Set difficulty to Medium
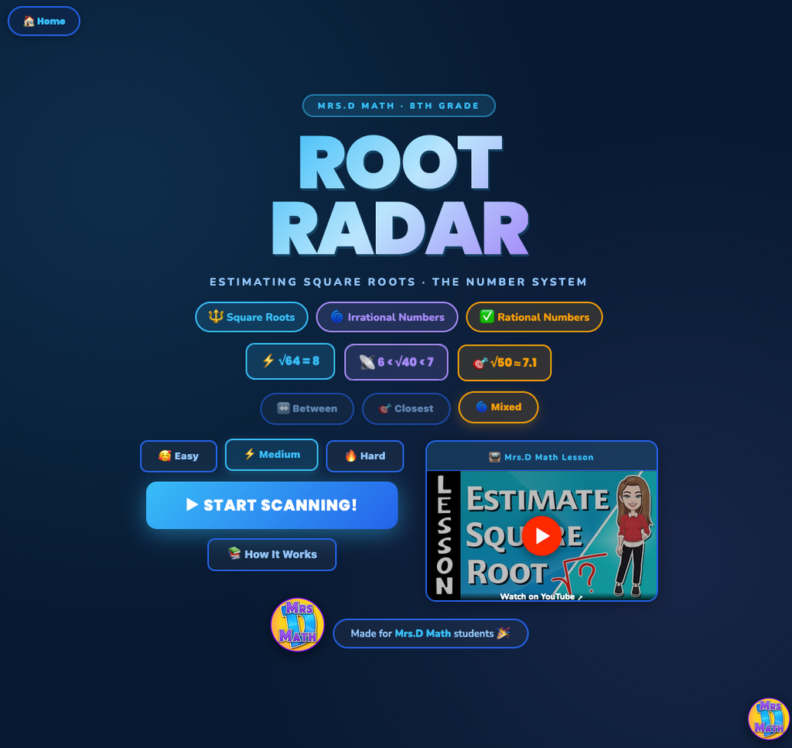This screenshot has height=748, width=792. pyautogui.click(x=271, y=455)
